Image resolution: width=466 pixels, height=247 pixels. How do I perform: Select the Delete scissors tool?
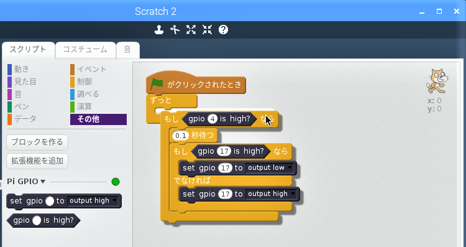point(175,30)
